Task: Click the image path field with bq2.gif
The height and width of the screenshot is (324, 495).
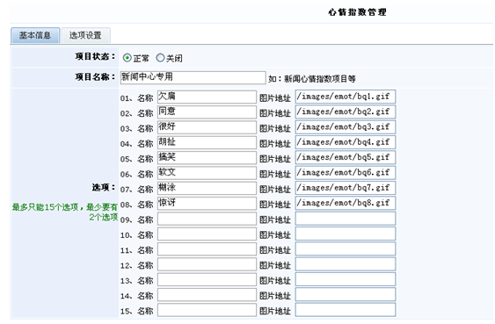Action: (346, 112)
